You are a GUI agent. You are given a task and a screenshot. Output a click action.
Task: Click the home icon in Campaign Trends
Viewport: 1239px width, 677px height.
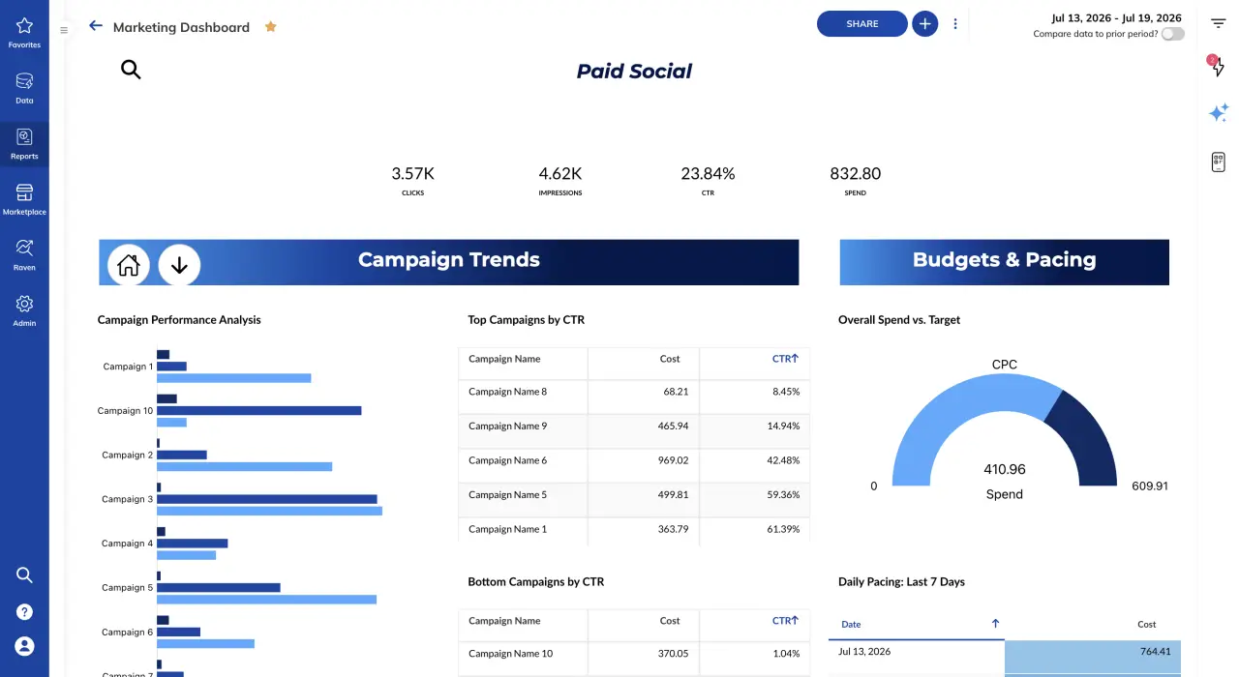(x=129, y=263)
